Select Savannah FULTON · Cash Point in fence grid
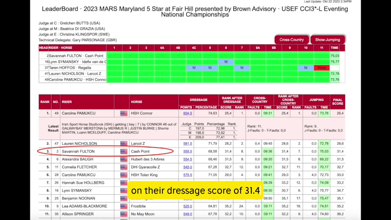 pos(76,56)
